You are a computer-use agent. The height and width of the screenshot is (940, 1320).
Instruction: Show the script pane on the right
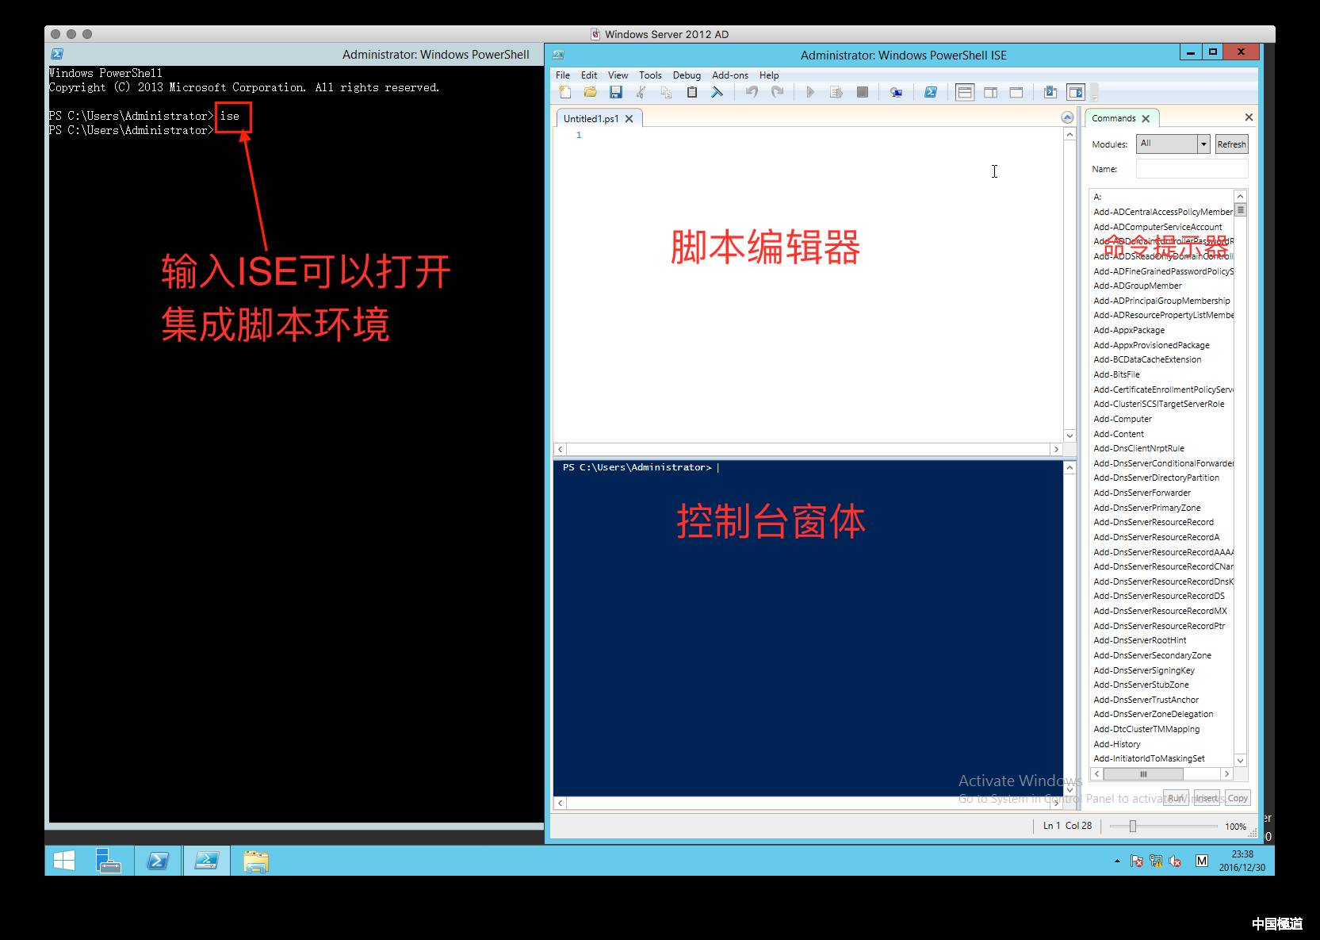point(990,92)
